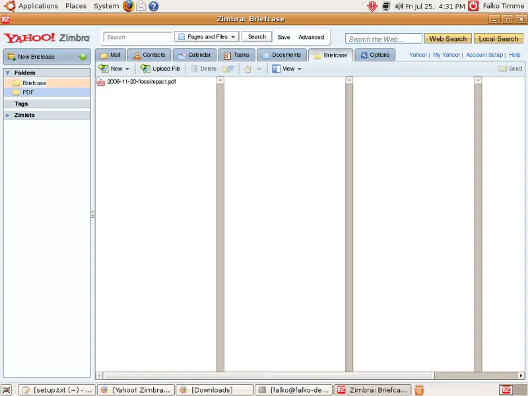
Task: Launch Firefox from the top panel
Action: pyautogui.click(x=128, y=6)
